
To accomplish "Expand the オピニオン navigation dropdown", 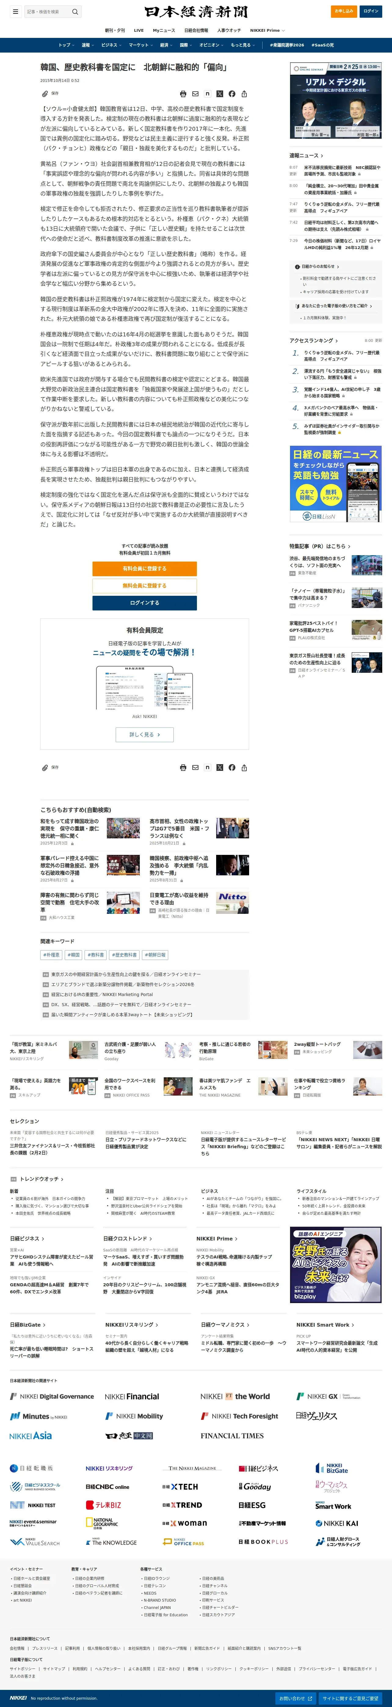I will tap(211, 45).
